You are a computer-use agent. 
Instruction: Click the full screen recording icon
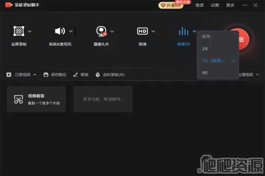[19, 31]
